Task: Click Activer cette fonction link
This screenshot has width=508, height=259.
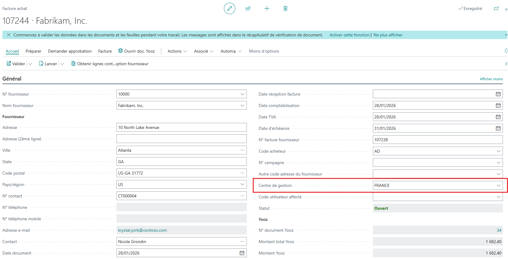Action: [x=349, y=35]
